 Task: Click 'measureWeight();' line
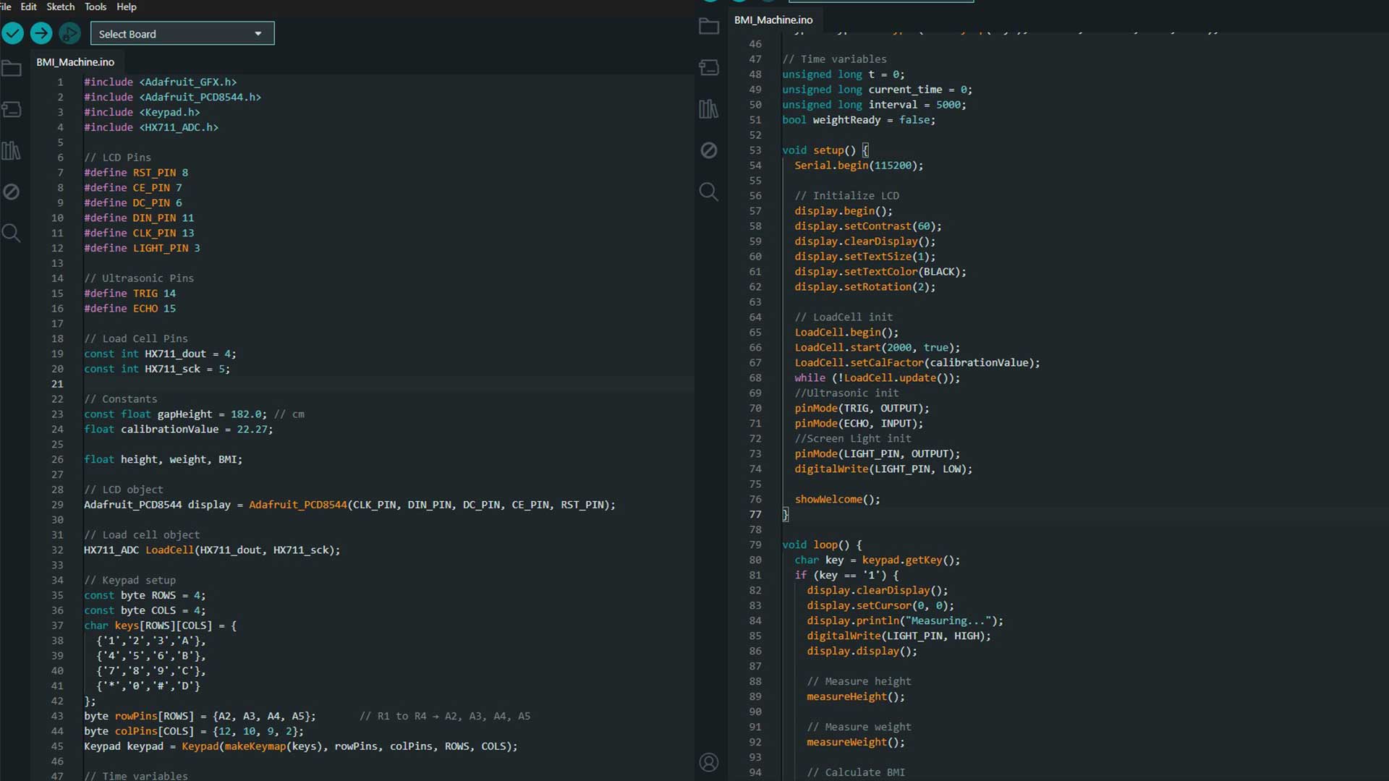[856, 743]
